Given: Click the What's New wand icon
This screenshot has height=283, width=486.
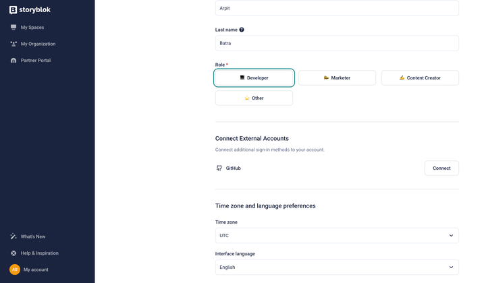Looking at the screenshot, I should click(x=13, y=237).
